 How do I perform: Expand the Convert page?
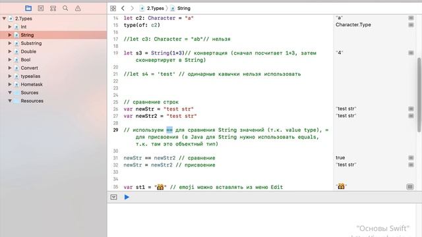[10, 68]
